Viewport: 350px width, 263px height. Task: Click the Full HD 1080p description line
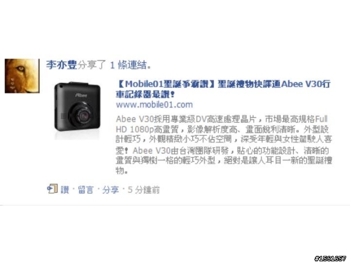[x=222, y=129]
